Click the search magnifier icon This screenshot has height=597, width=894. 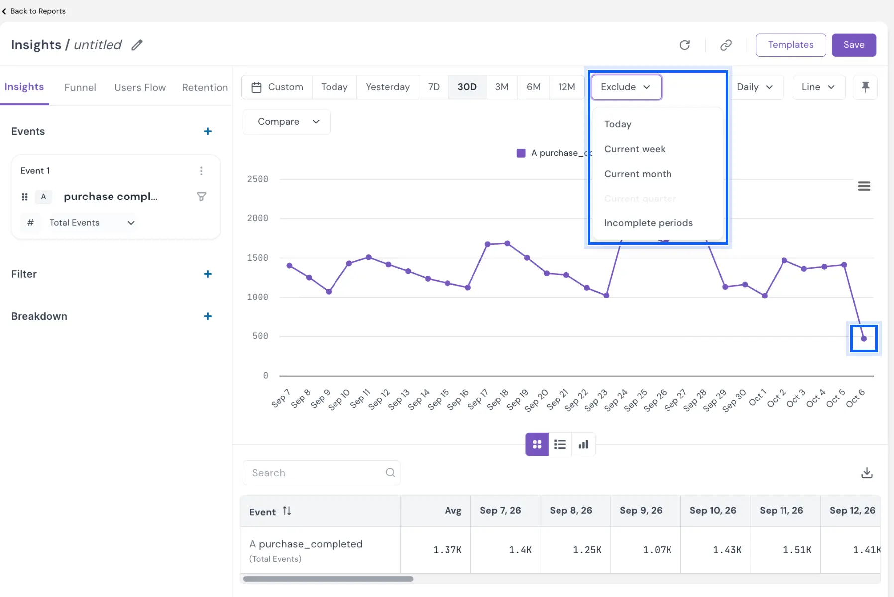click(390, 473)
